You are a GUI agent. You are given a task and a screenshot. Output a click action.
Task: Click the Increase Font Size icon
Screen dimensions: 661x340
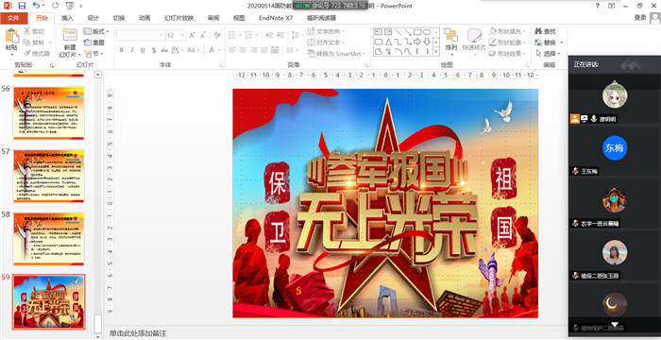tap(193, 35)
